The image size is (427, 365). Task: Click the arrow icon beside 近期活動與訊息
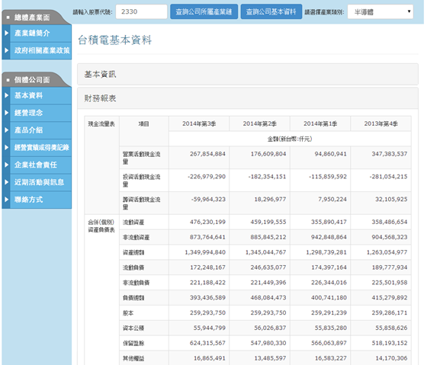pos(7,182)
